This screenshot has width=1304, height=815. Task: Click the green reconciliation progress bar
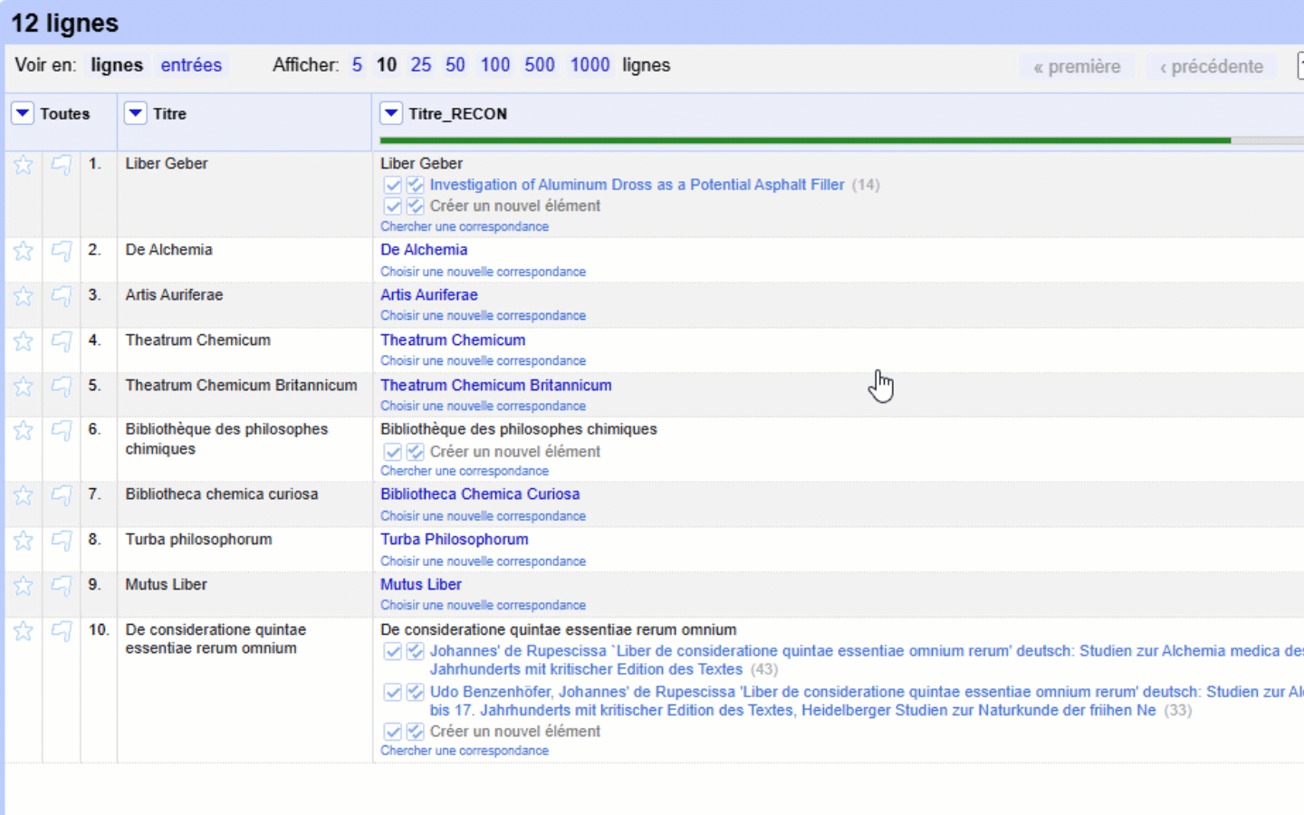(804, 140)
